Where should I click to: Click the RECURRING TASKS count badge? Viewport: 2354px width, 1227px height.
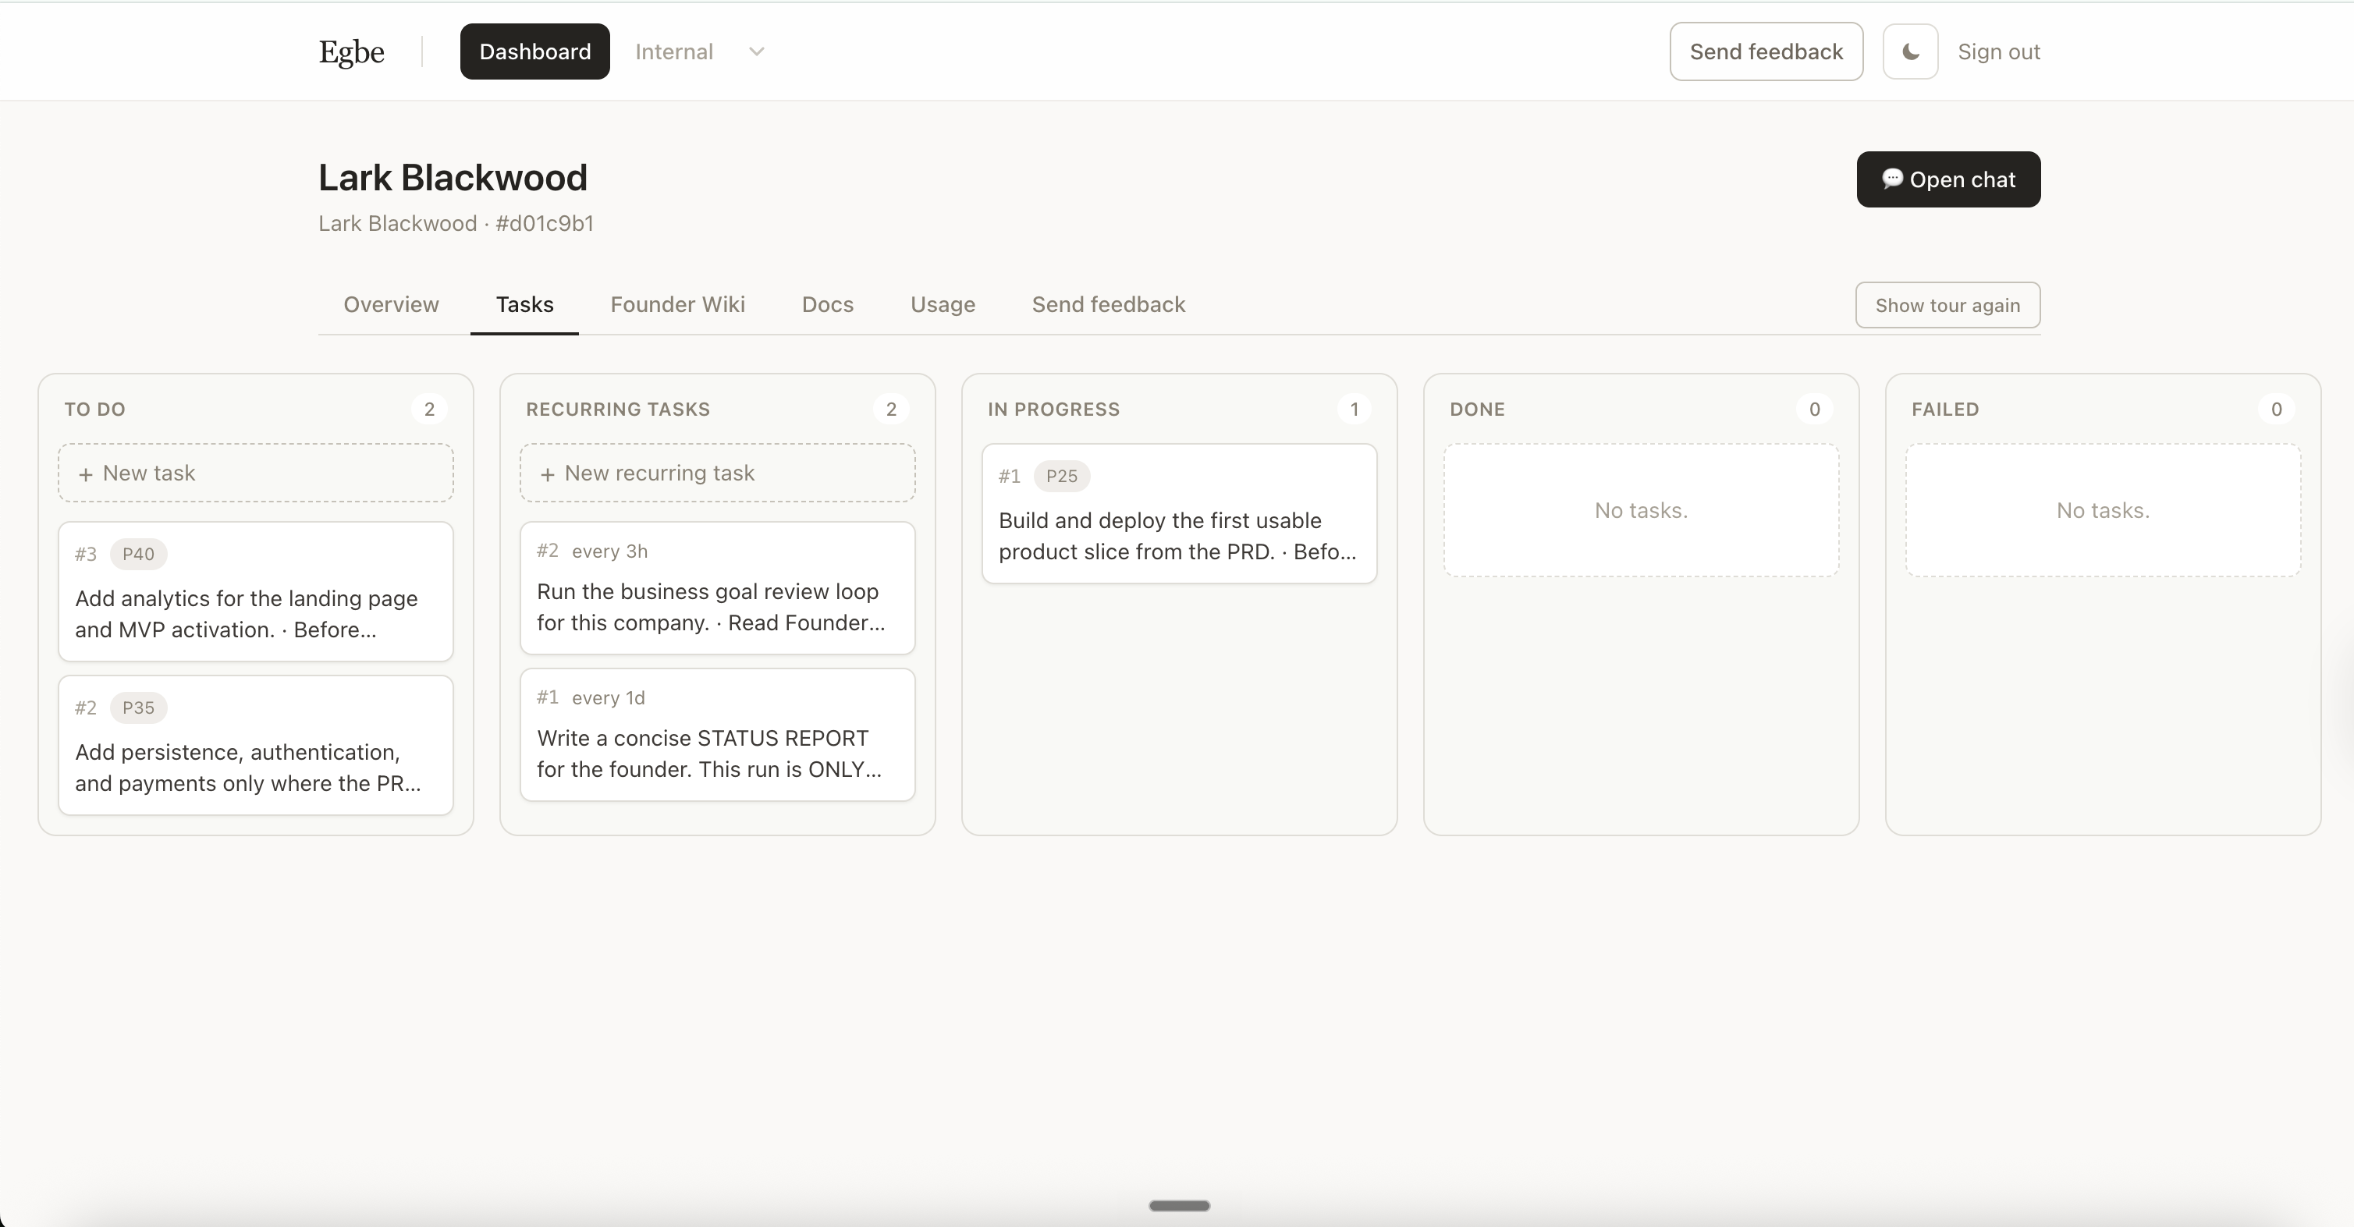click(891, 410)
